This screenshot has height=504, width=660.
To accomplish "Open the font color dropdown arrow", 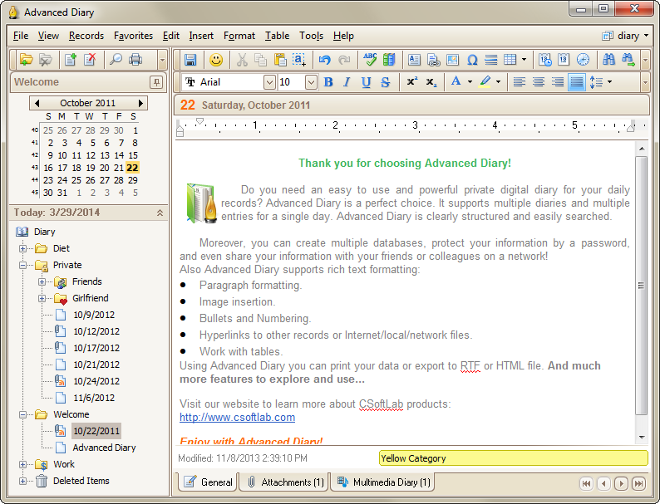I will (x=470, y=82).
